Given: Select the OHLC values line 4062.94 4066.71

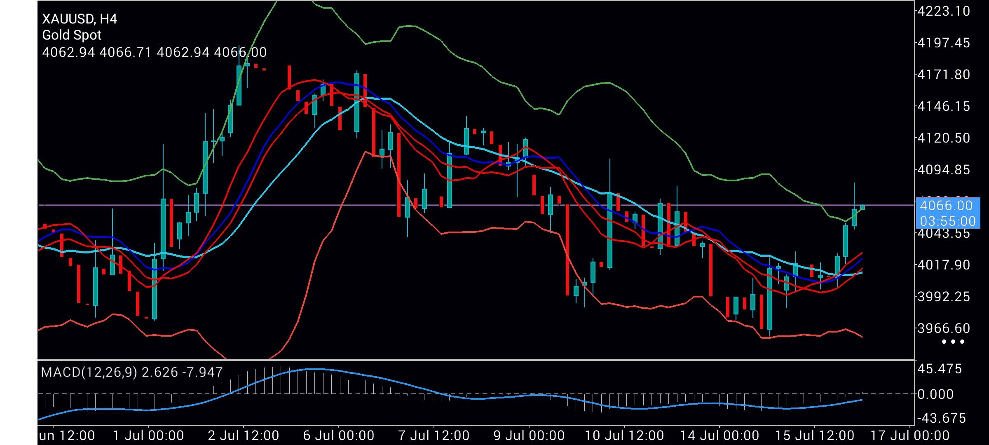Looking at the screenshot, I should [155, 52].
